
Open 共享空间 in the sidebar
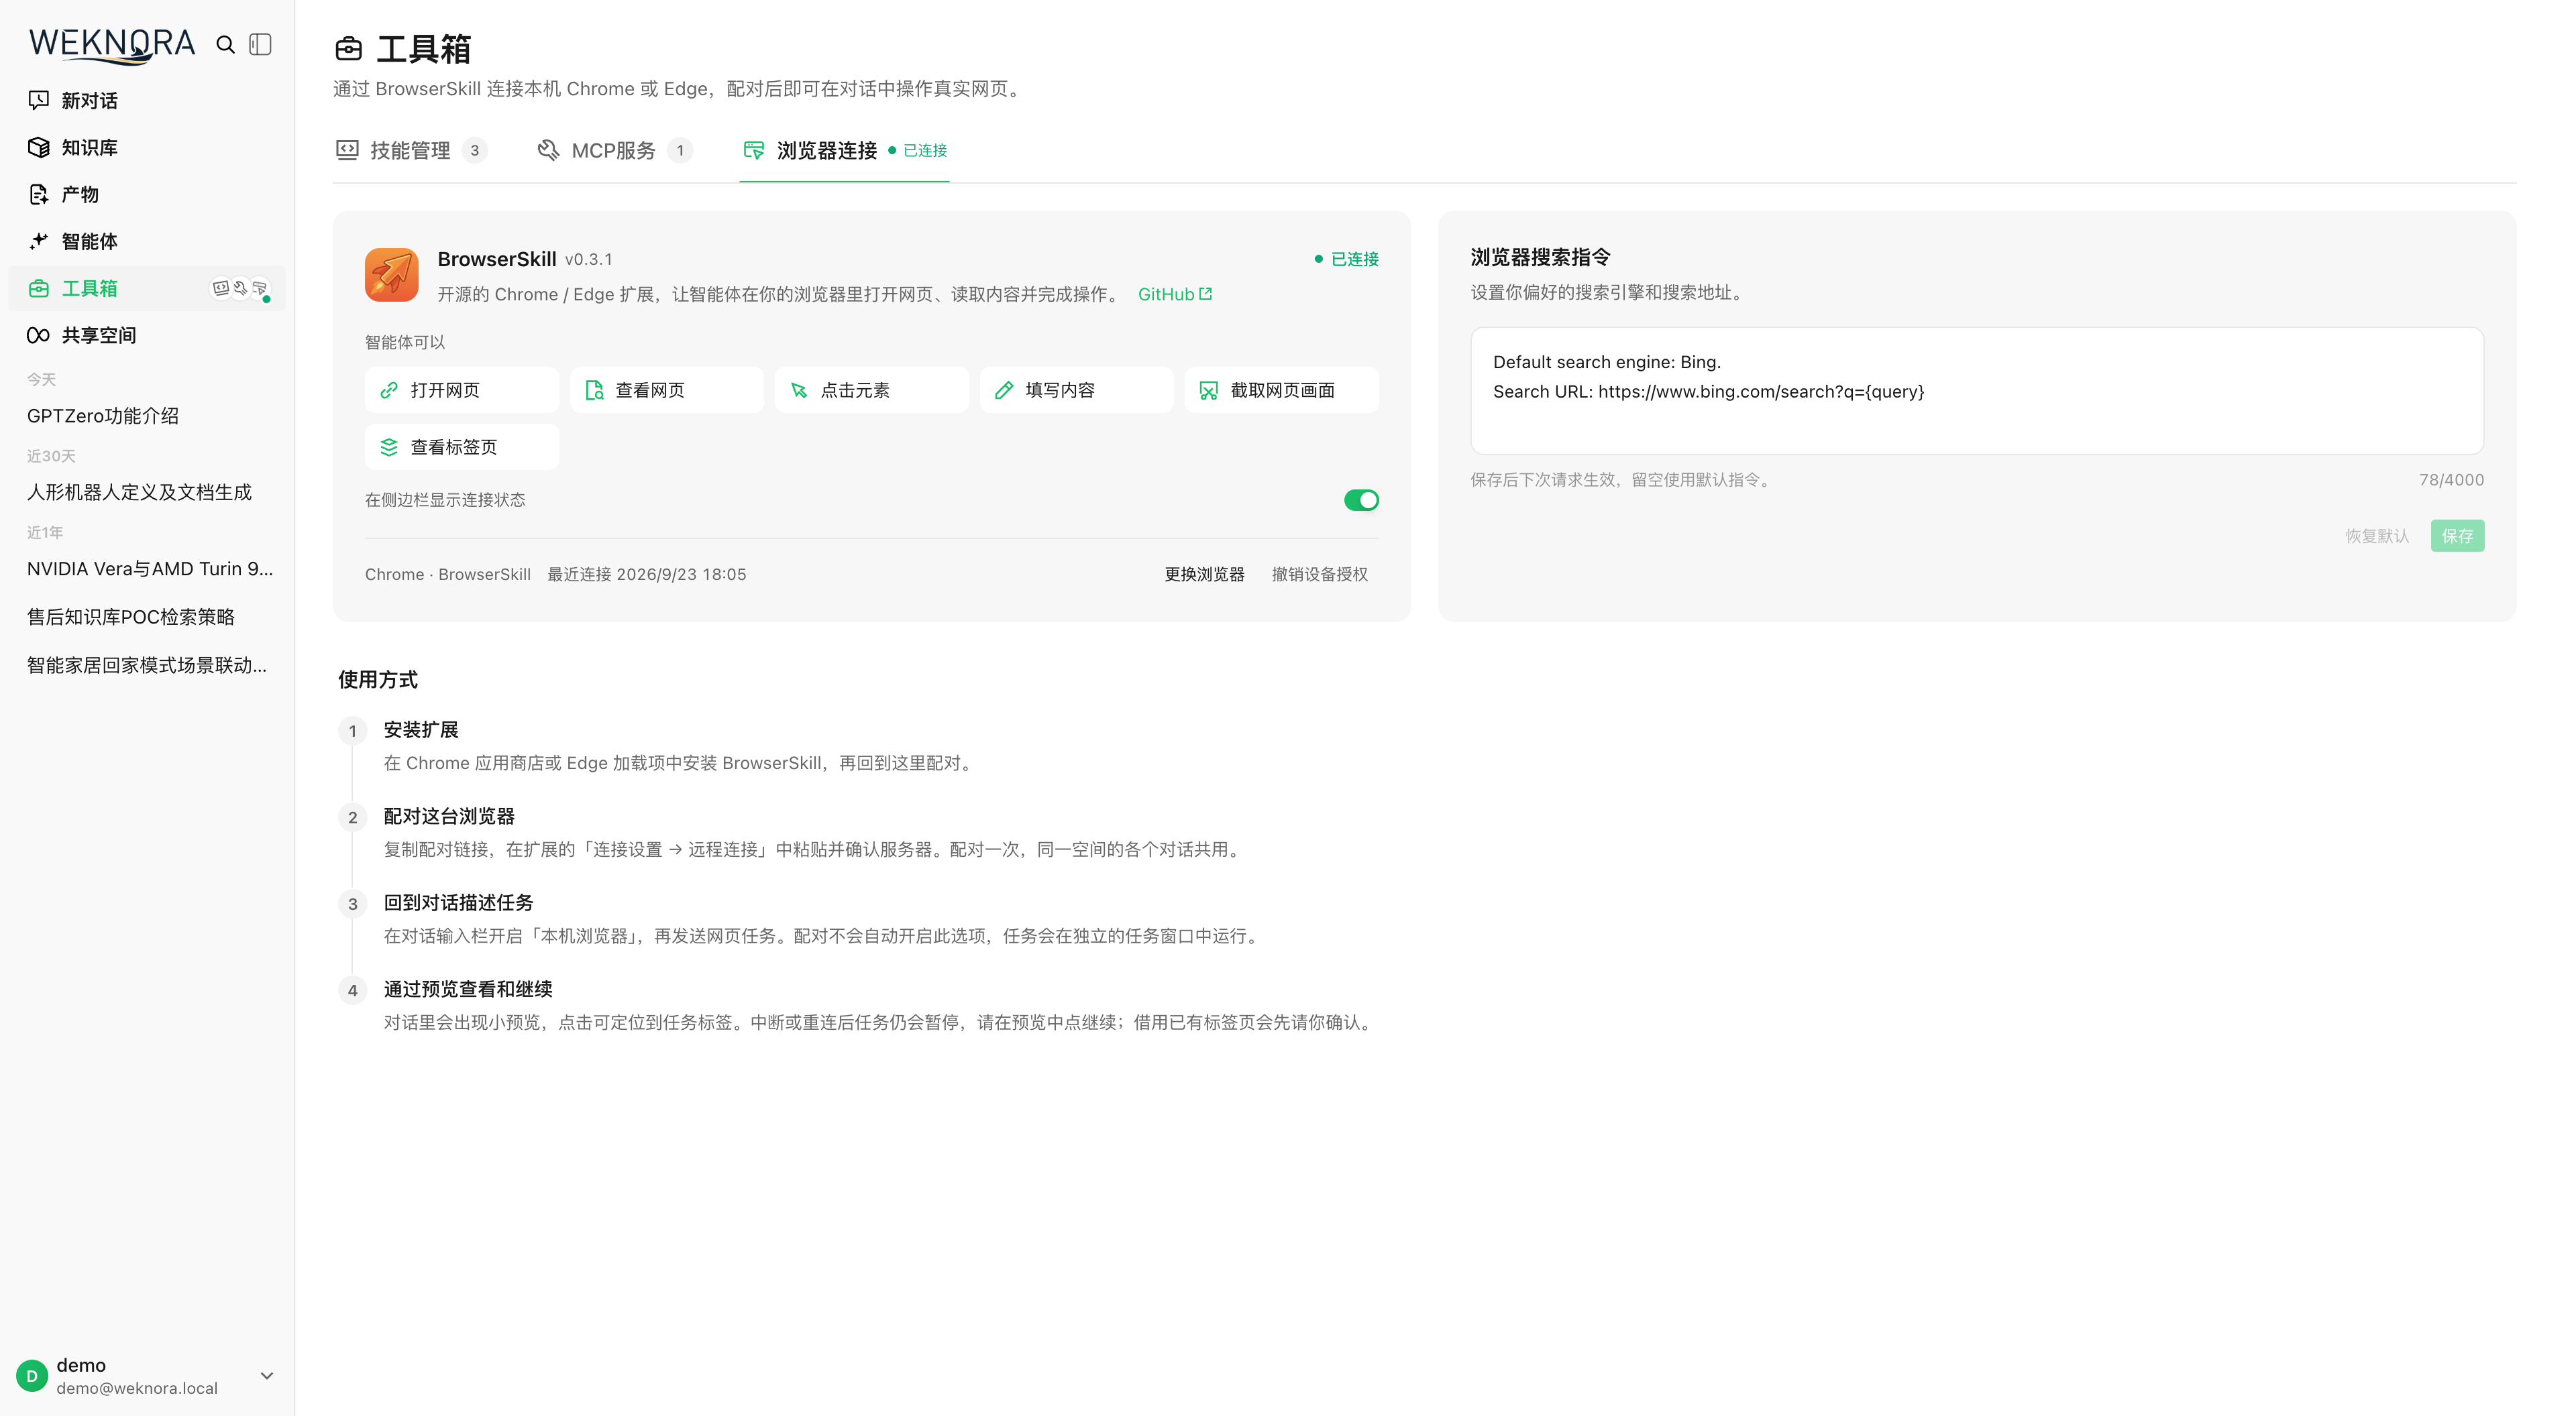point(147,335)
